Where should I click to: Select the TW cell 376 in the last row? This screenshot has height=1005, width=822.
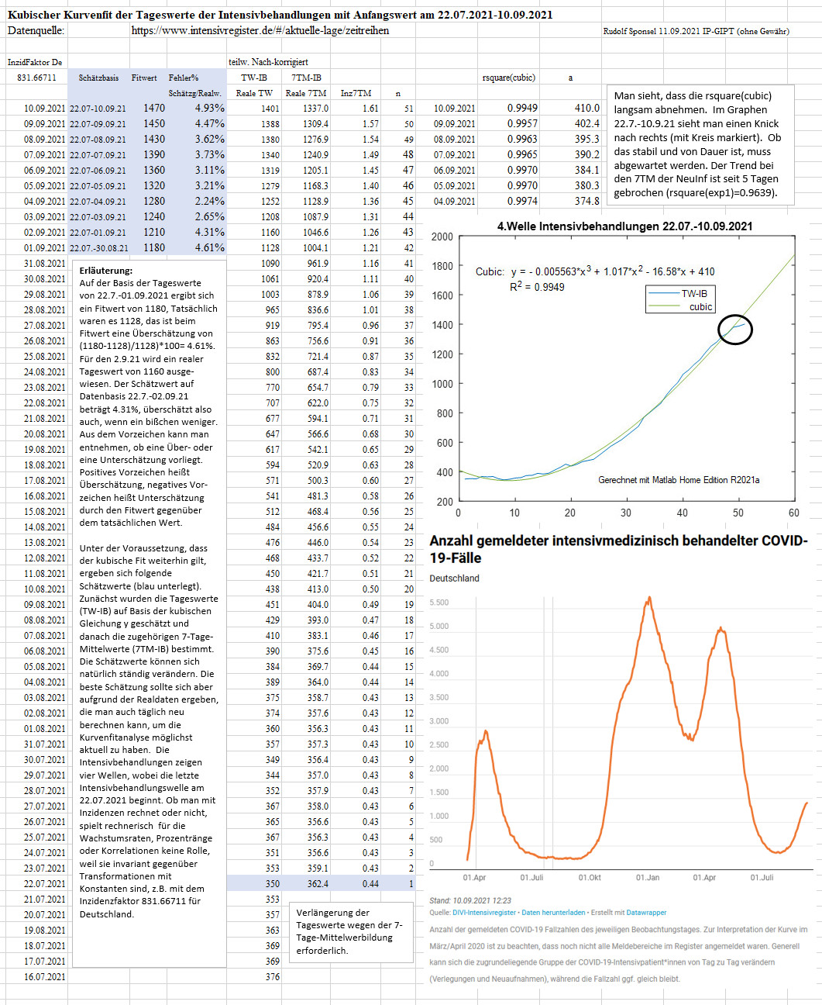pyautogui.click(x=273, y=977)
